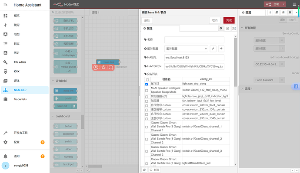Image resolution: width=300 pixels, height=173 pixels.
Task: Open the deploy options dropdown arrow
Action: coord(284,4)
